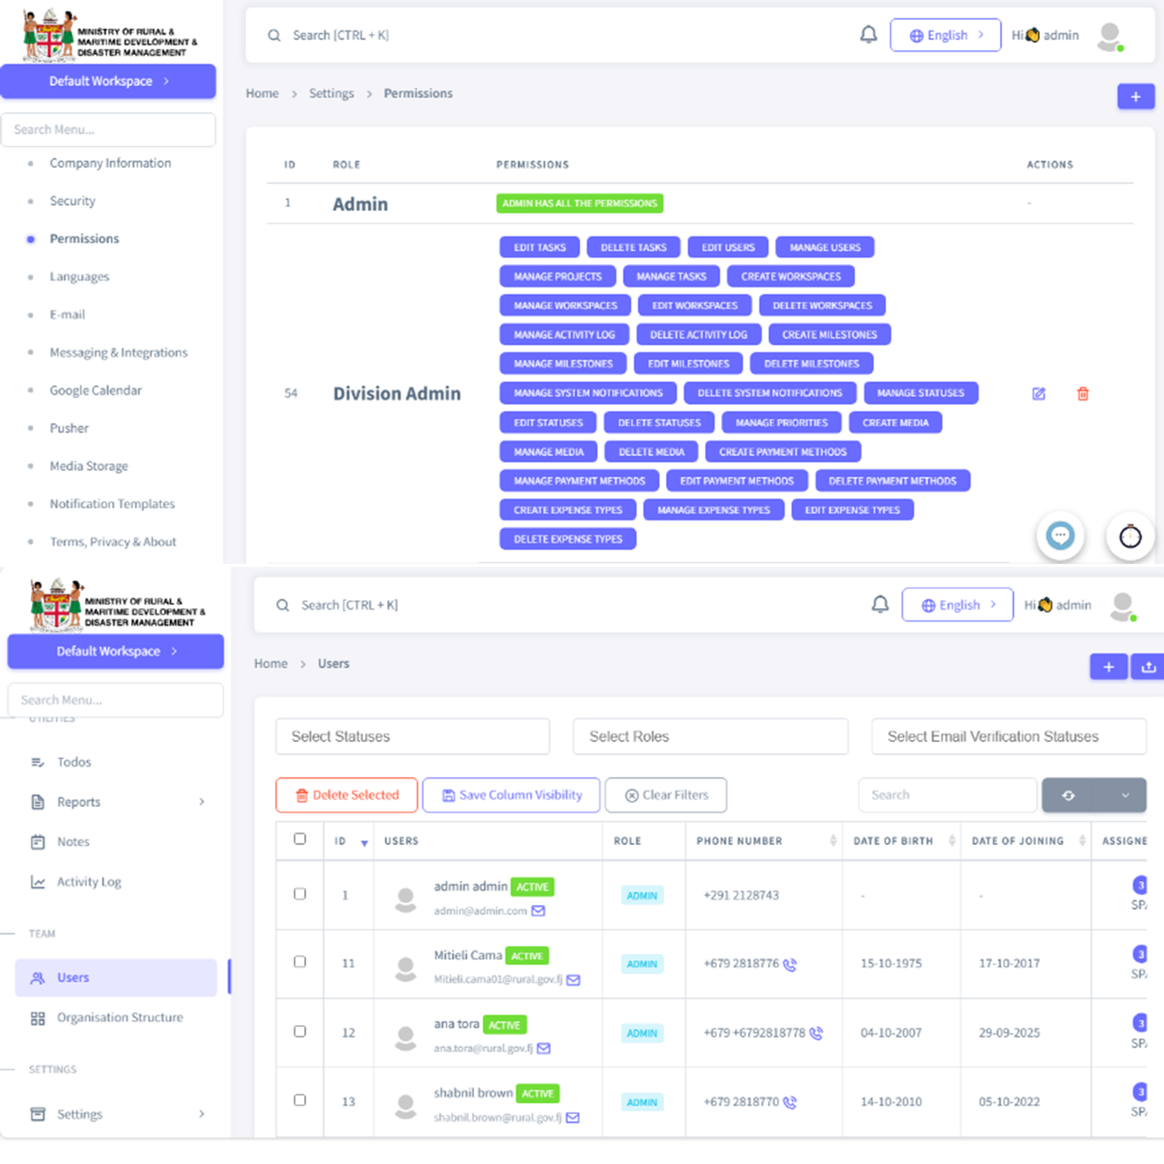Click the Save Column Visibility button
1164x1164 pixels.
(511, 795)
